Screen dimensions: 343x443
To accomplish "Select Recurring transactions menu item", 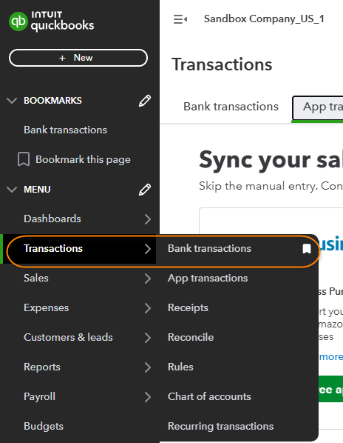I will [221, 426].
